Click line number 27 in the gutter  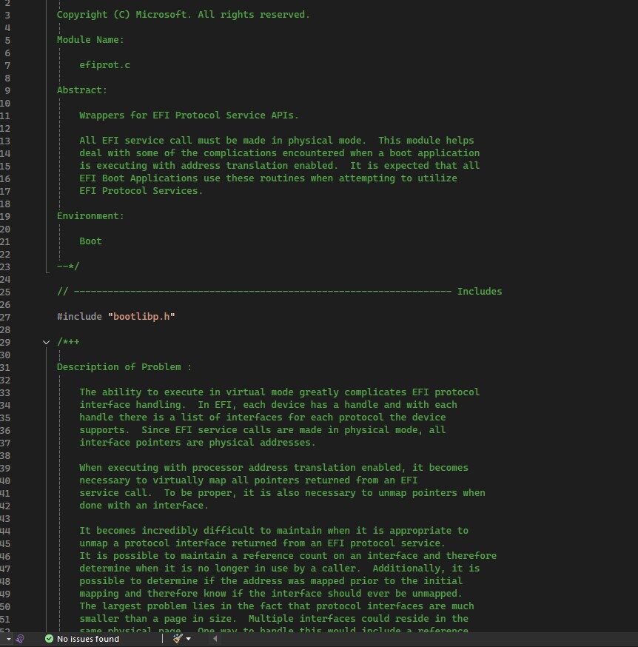6,317
